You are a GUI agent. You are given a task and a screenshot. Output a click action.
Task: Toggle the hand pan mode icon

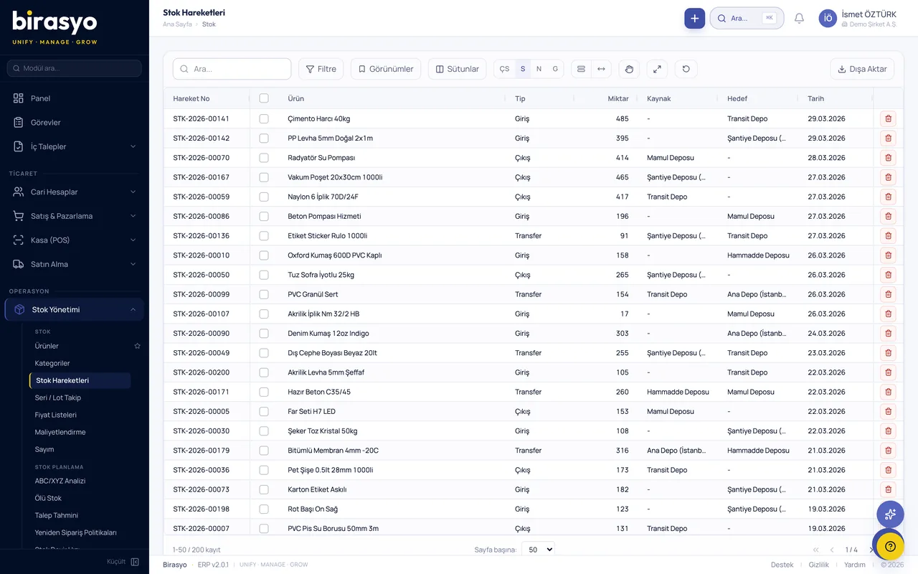coord(629,69)
